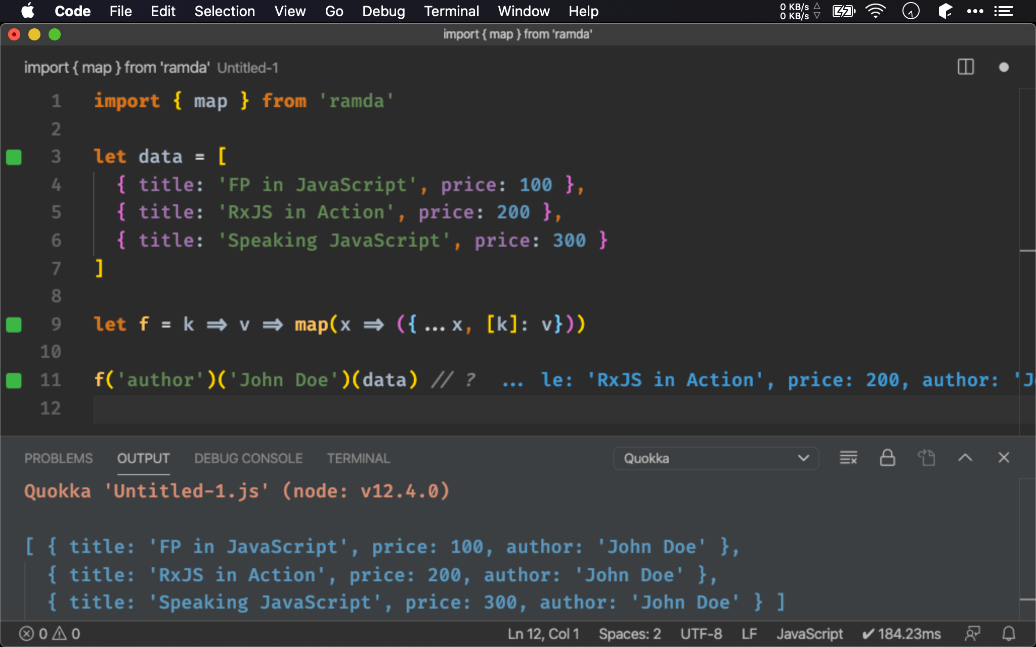The image size is (1036, 647).
Task: Click the first output row with price: 100
Action: coord(382,547)
